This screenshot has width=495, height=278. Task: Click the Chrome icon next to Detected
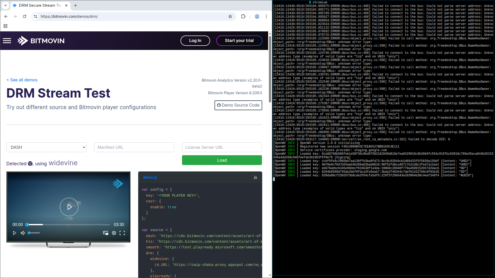coord(30,164)
